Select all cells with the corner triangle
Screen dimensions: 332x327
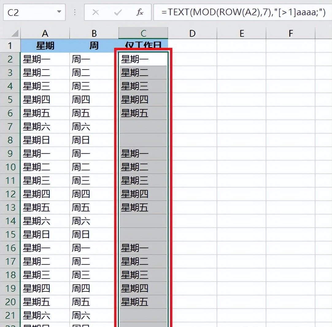[15, 33]
